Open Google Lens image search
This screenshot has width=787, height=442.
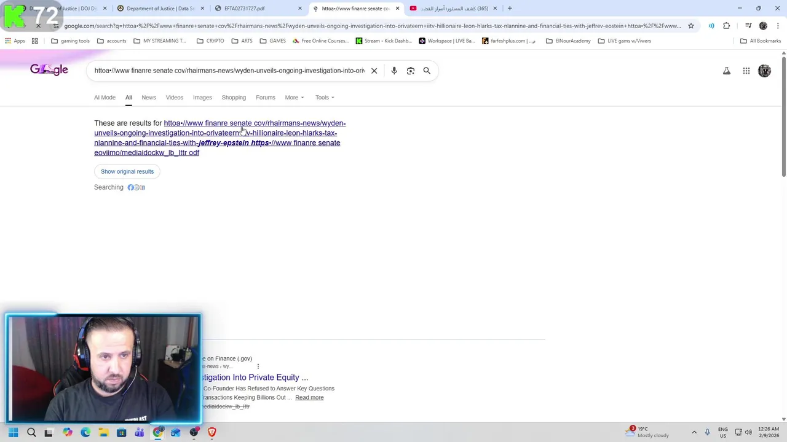pos(411,71)
